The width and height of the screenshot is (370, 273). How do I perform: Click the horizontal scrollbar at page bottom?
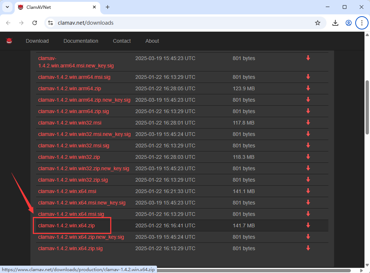pos(254,270)
